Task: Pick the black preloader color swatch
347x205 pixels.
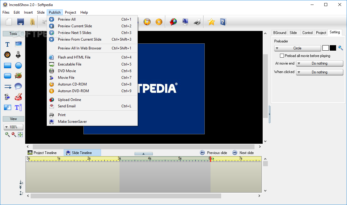Action: click(x=333, y=48)
